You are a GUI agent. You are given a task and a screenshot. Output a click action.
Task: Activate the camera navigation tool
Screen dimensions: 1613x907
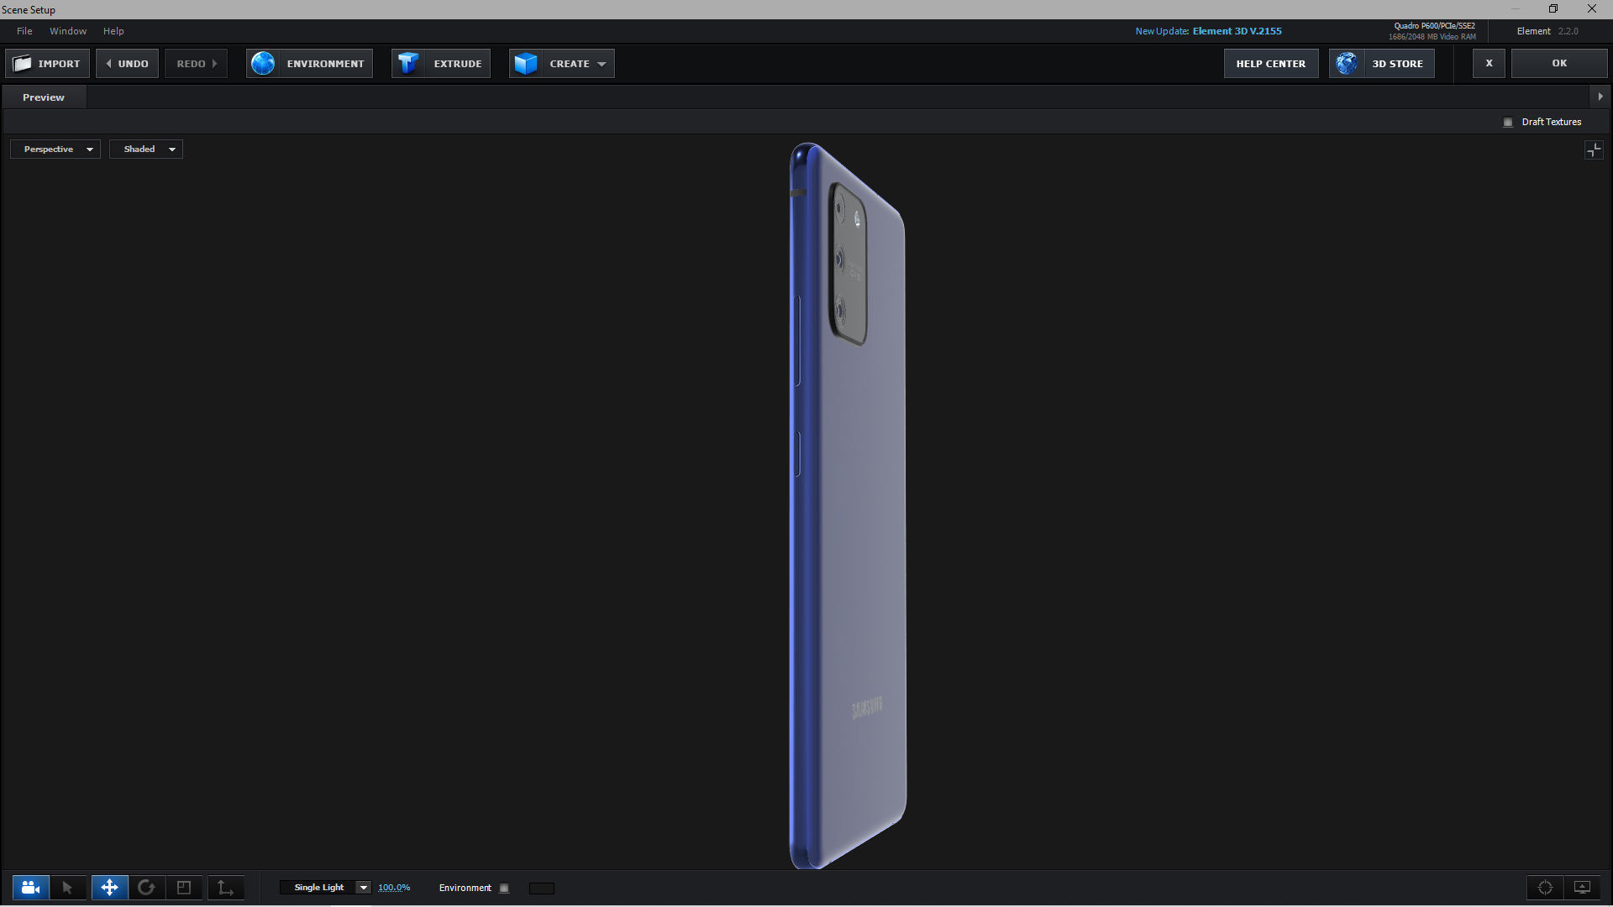coord(30,888)
